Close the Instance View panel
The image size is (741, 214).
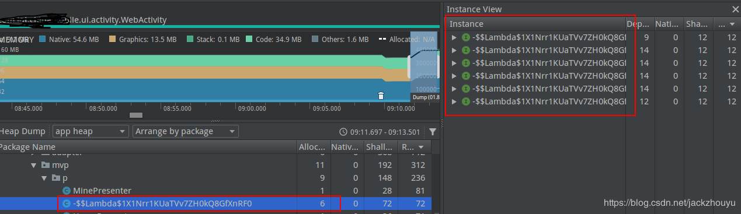735,9
